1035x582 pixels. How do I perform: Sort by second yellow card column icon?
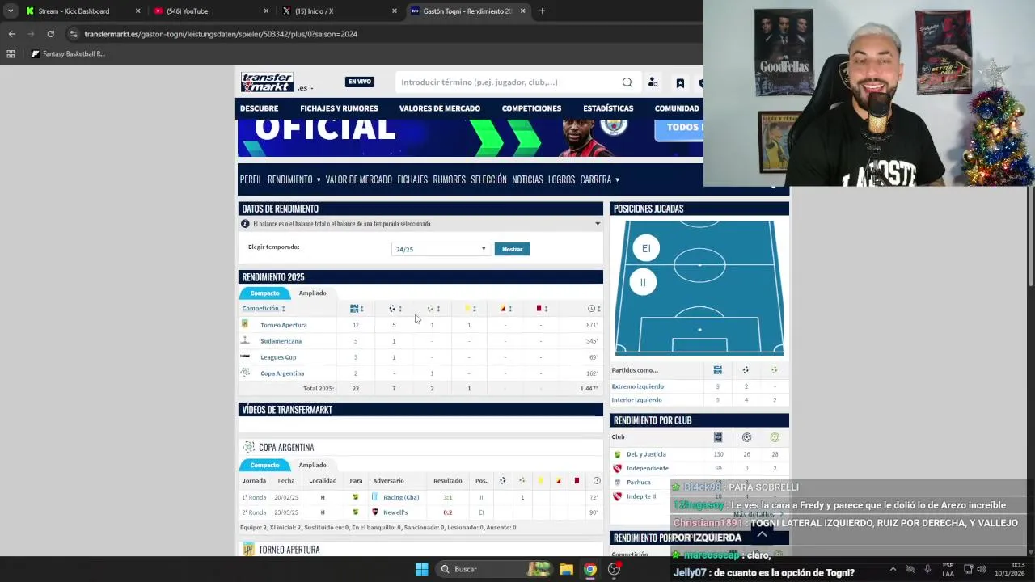pyautogui.click(x=503, y=309)
